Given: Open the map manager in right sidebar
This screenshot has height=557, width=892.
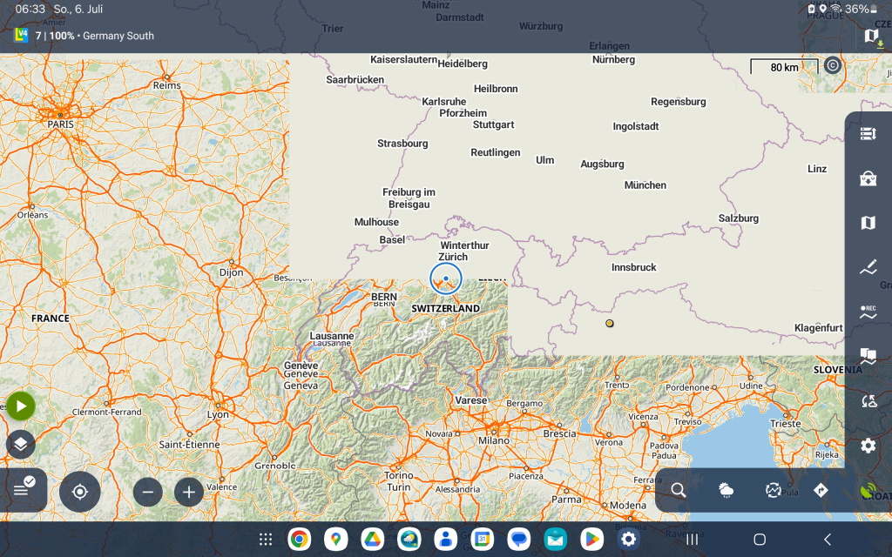Looking at the screenshot, I should (x=868, y=223).
